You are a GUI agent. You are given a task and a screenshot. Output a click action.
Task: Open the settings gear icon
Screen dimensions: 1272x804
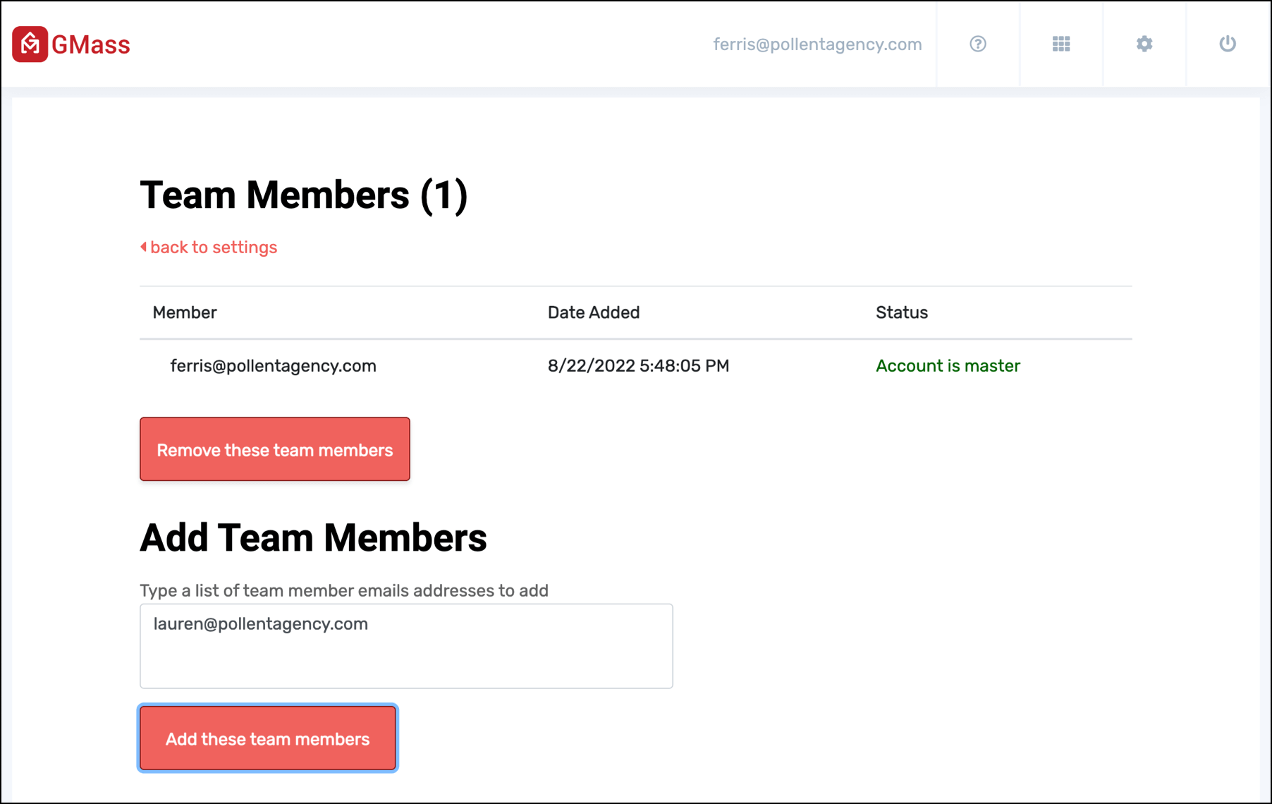(1144, 44)
